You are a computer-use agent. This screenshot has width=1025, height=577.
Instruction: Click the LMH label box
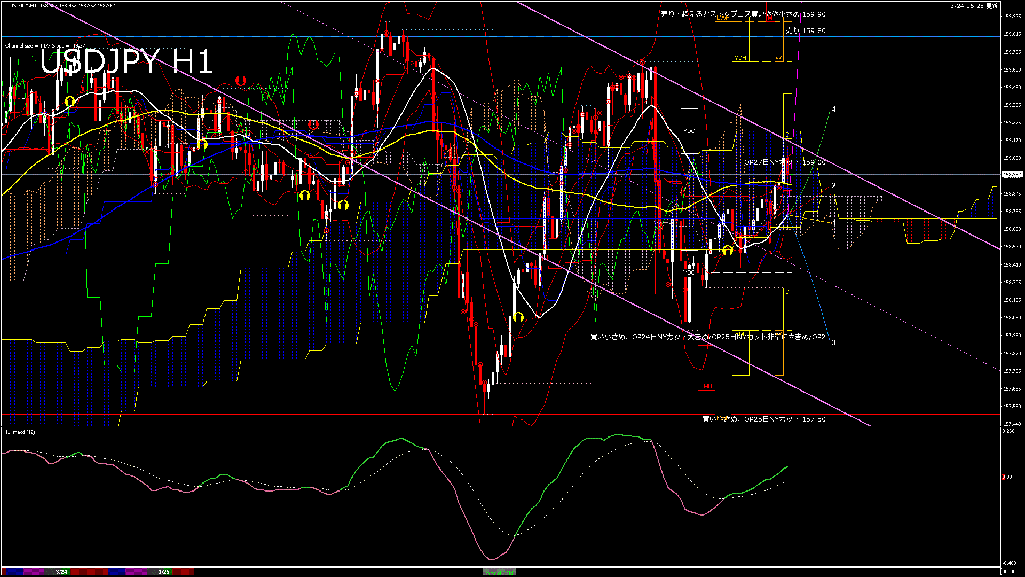point(706,386)
